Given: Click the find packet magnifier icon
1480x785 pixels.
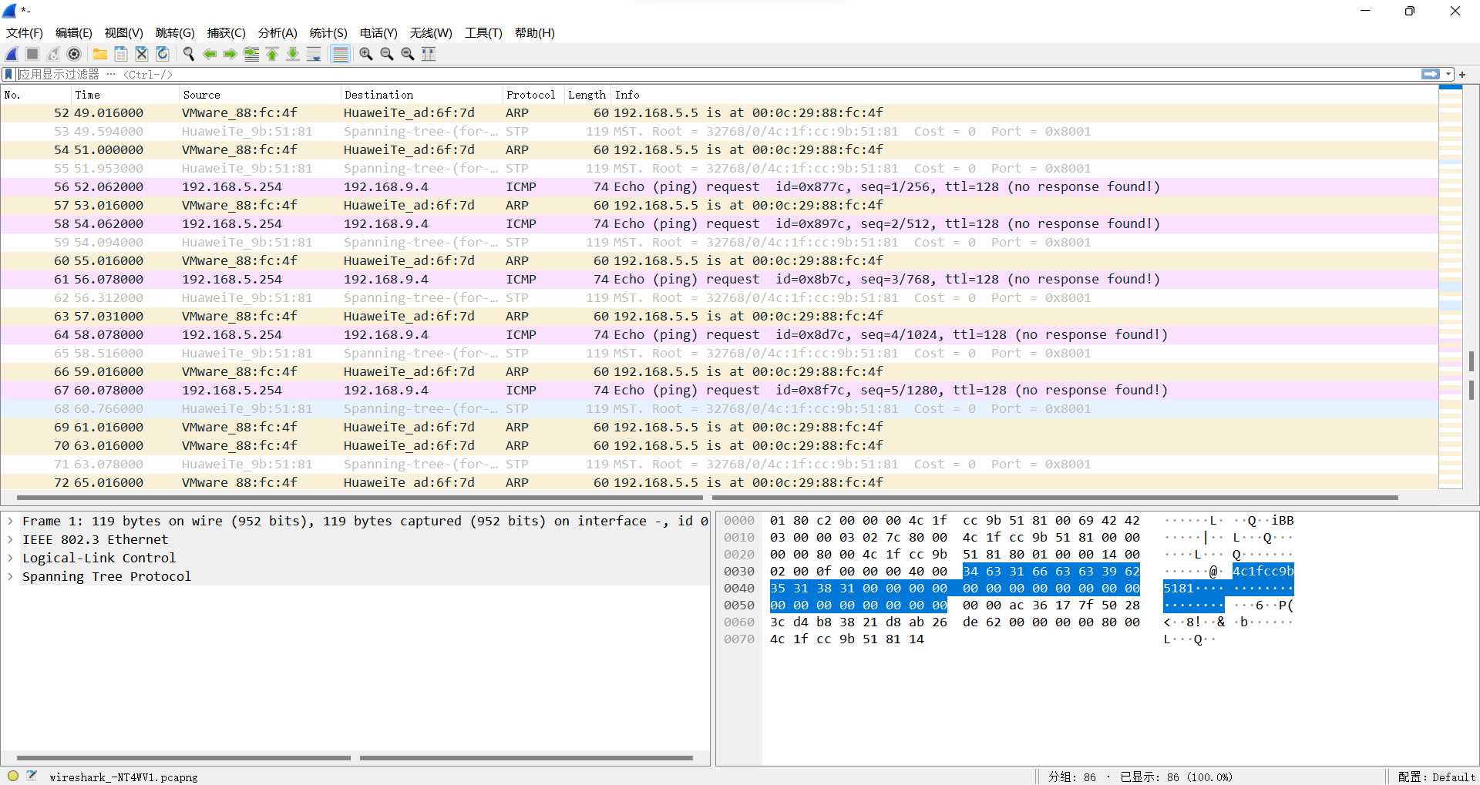Looking at the screenshot, I should pyautogui.click(x=188, y=54).
